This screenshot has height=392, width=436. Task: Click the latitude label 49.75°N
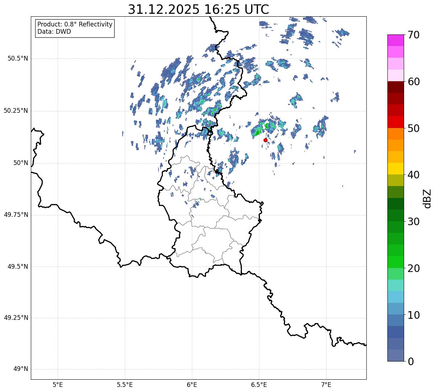(x=16, y=215)
